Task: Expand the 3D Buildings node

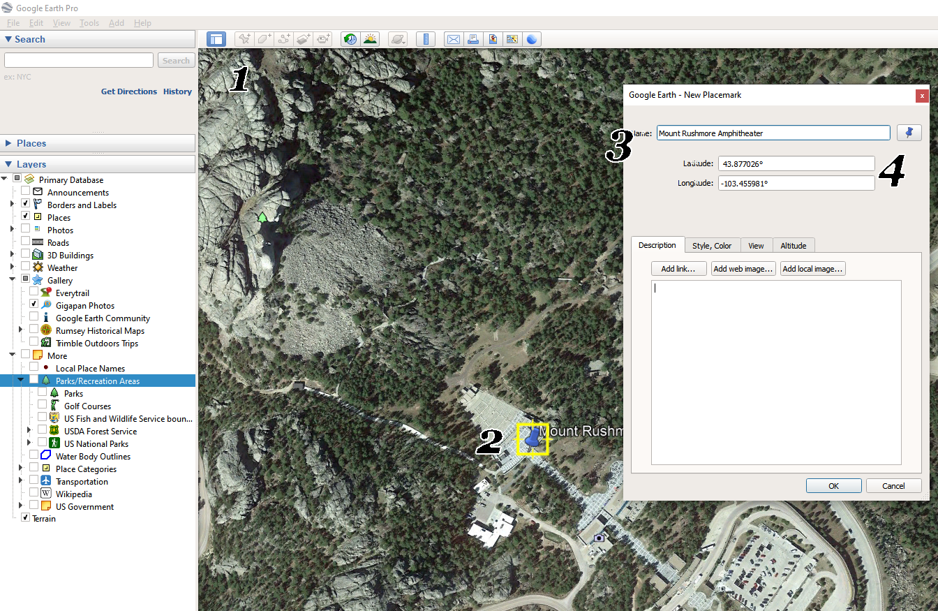Action: (x=12, y=255)
